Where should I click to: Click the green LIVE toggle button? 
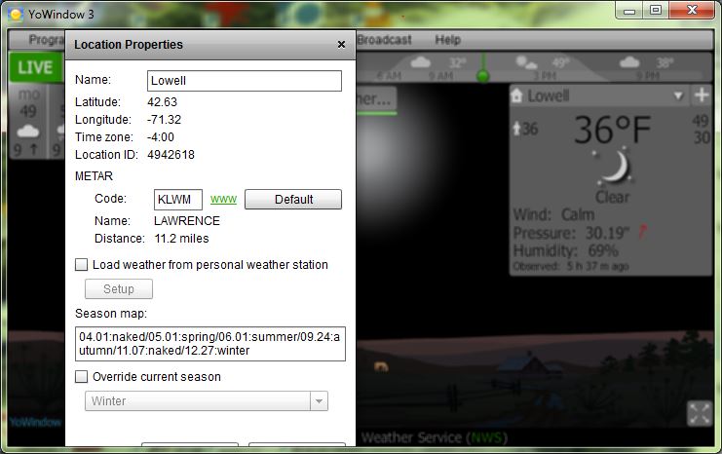tap(35, 67)
